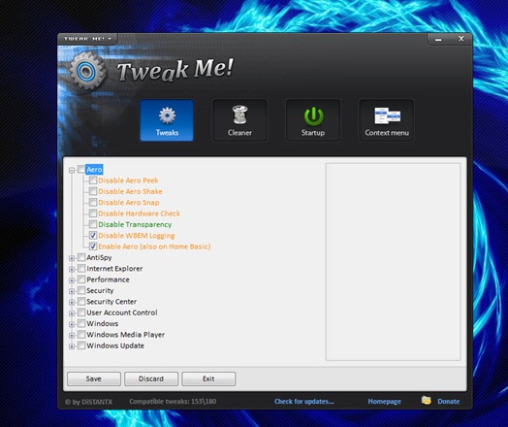The height and width of the screenshot is (427, 508).
Task: Check the Performance category checkbox
Action: click(x=81, y=279)
